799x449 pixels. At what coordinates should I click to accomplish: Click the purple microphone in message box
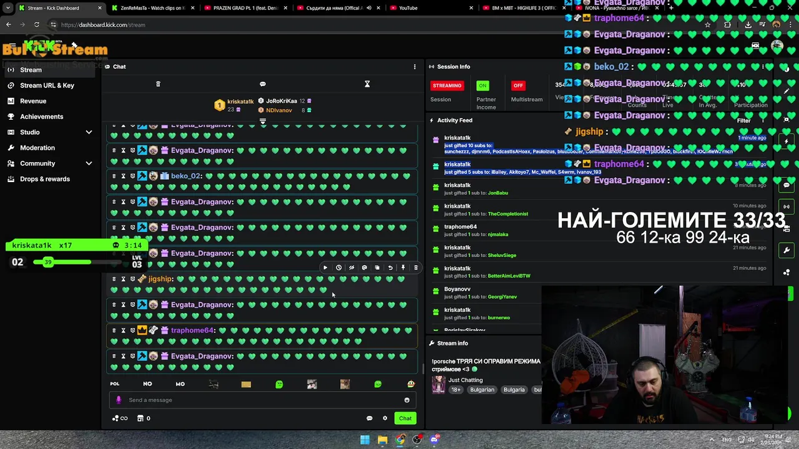pos(119,400)
